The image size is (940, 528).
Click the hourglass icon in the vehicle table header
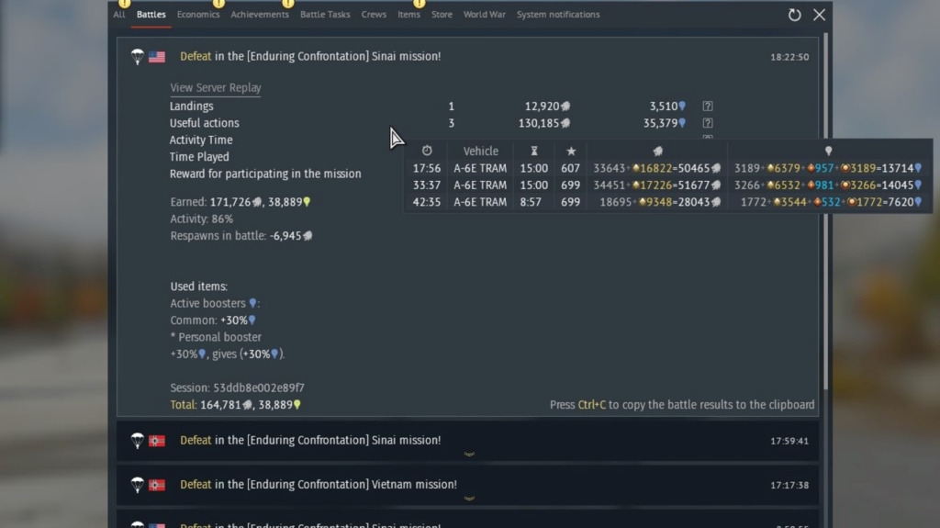(534, 151)
